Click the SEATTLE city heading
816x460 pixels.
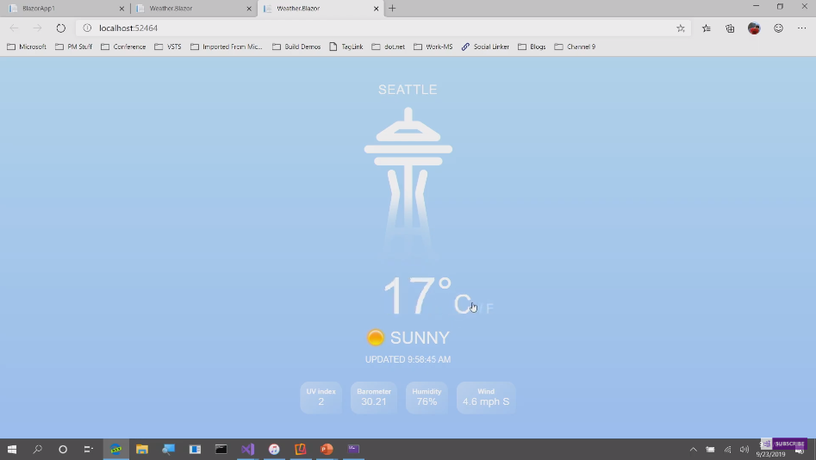click(408, 90)
